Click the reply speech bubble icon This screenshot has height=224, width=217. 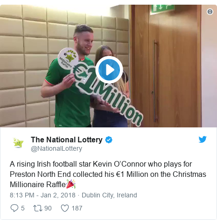[x=14, y=208]
